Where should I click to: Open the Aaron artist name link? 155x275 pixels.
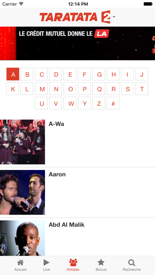(x=57, y=174)
